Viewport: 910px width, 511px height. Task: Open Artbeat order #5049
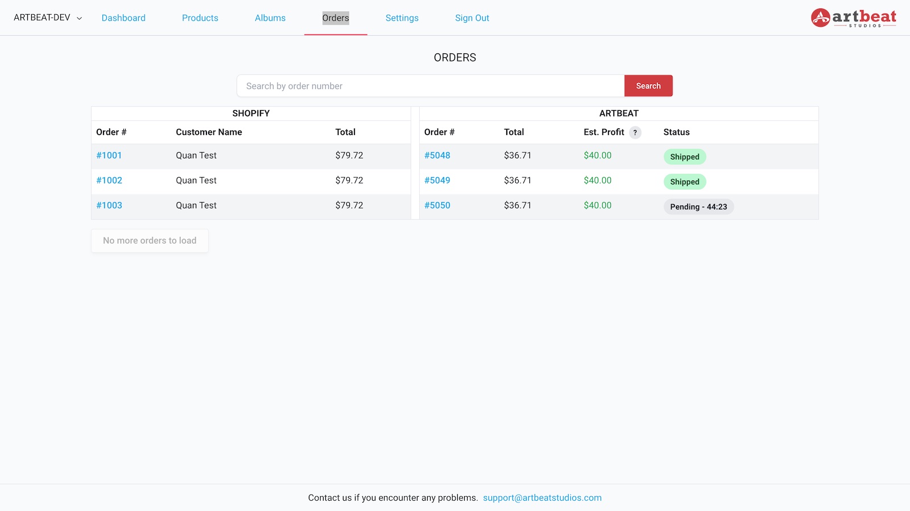[x=437, y=180]
